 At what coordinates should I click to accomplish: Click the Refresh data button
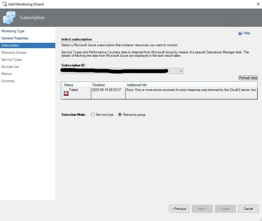pos(248,78)
